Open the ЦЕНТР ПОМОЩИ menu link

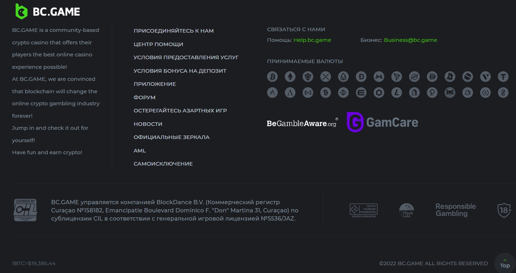tap(158, 44)
